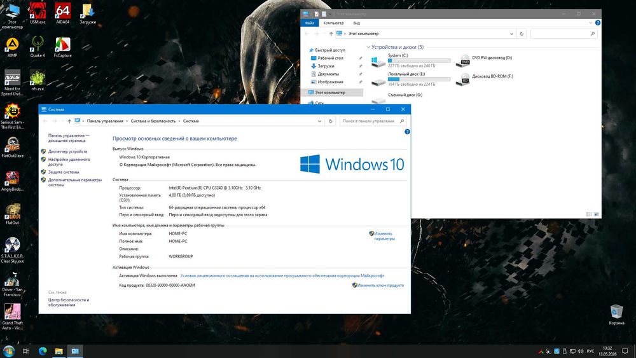
Task: Open the Файл tab in Explorer
Action: [310, 23]
